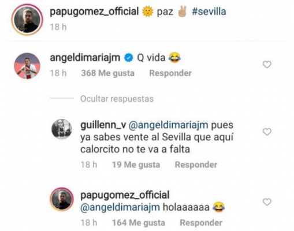The height and width of the screenshot is (231, 294).
Task: Open papugomez_official profile picture at top
Action: click(27, 20)
